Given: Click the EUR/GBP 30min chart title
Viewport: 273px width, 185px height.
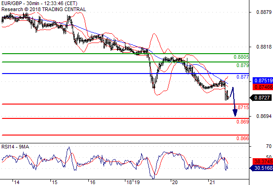Looking at the screenshot, I should coord(39,3).
